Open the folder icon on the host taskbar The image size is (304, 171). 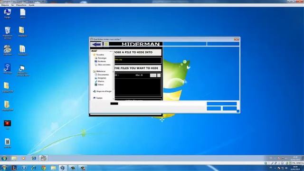point(53,168)
